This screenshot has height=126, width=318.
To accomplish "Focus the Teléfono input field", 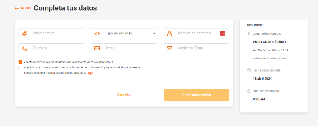I will click(56, 48).
